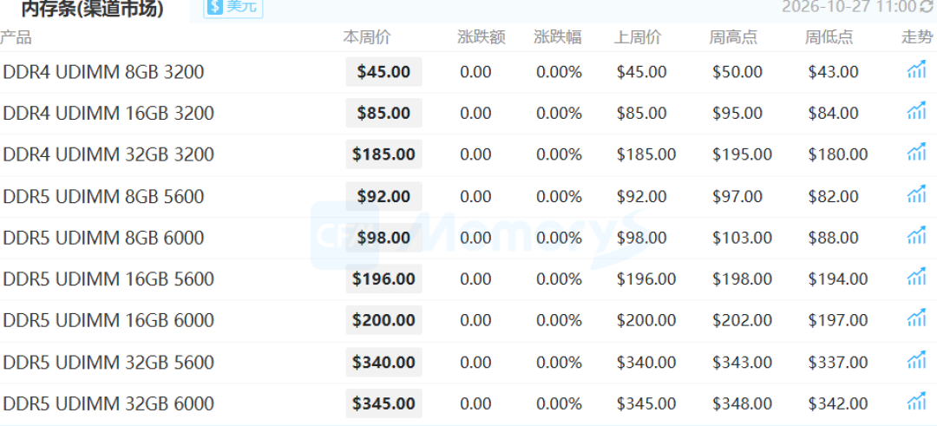The width and height of the screenshot is (937, 426).
Task: Click the 周高点 column header
Action: click(733, 37)
